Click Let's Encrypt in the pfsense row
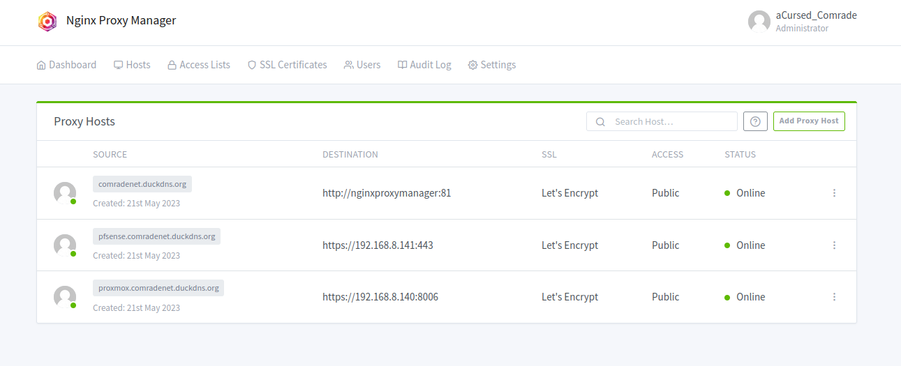The height and width of the screenshot is (366, 901). (569, 245)
